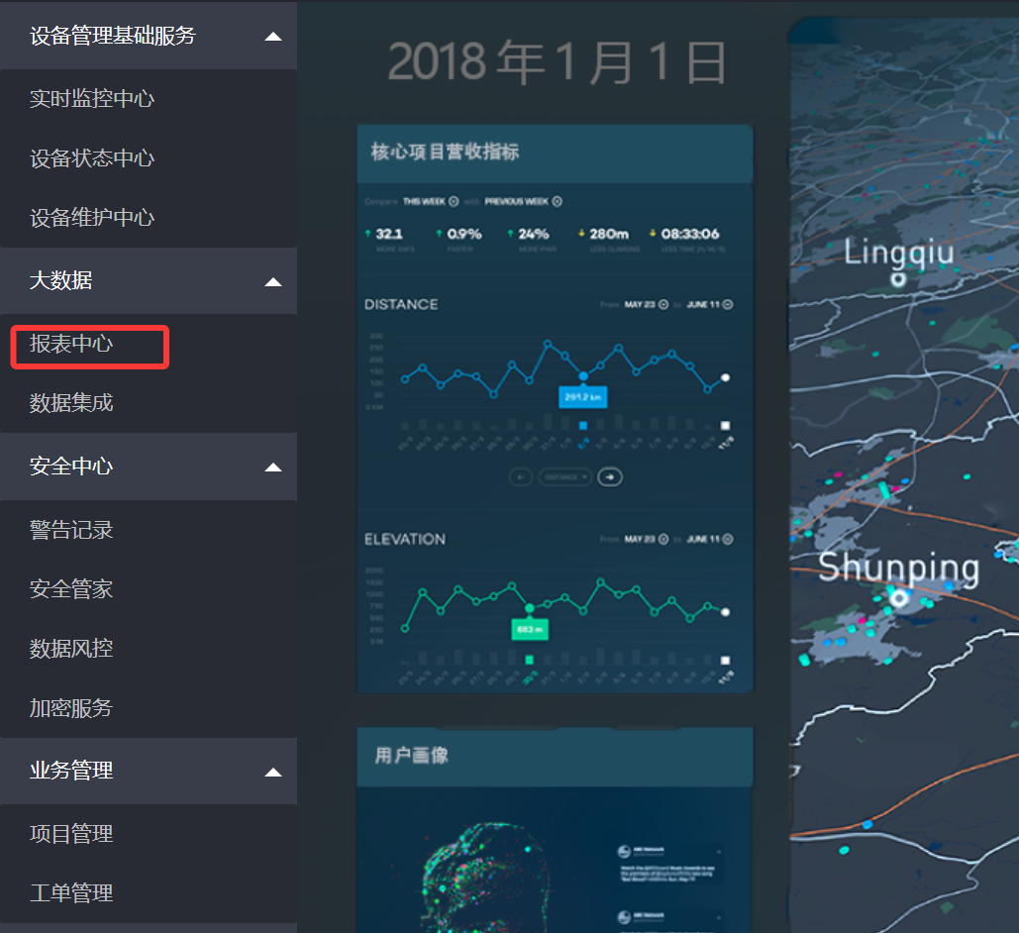1019x933 pixels.
Task: Click first feed avatar in 用户画像 panel
Action: pyautogui.click(x=624, y=851)
